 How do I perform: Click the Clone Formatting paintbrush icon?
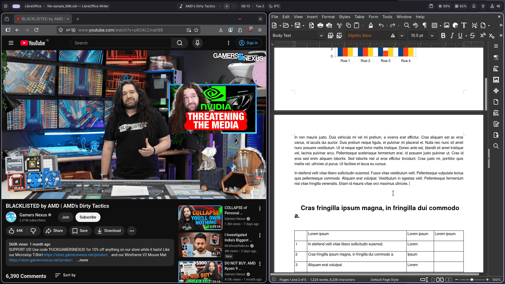[371, 25]
